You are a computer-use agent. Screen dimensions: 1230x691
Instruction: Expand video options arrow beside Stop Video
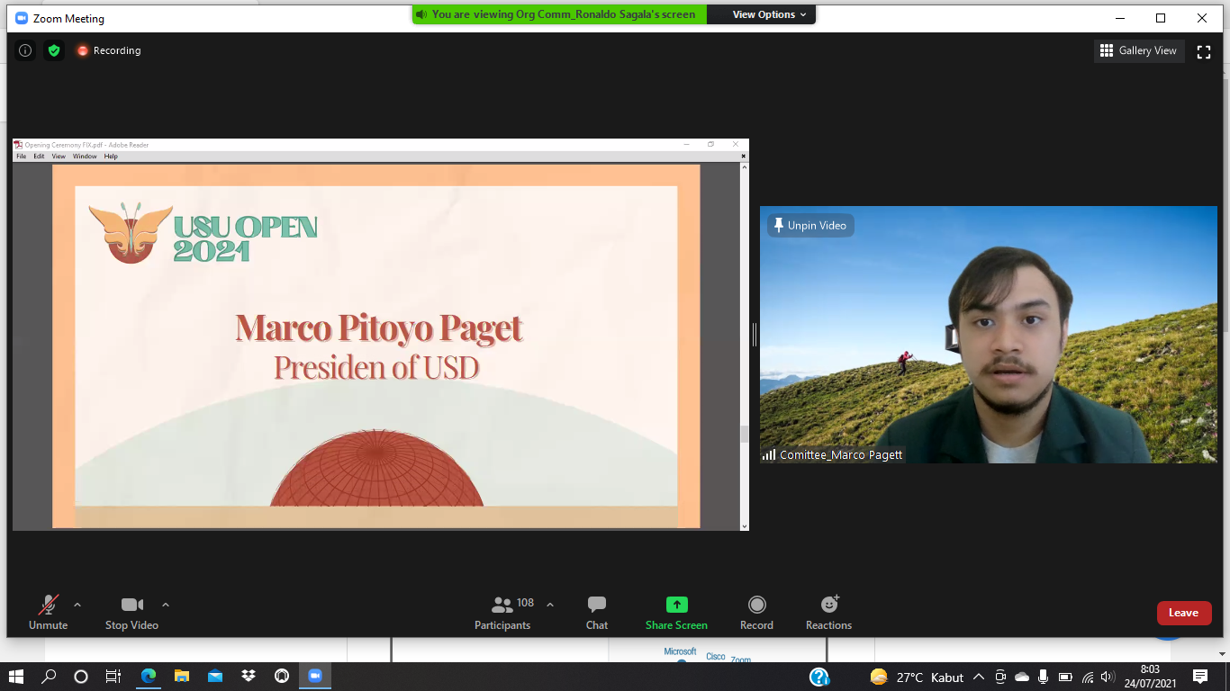coord(166,605)
